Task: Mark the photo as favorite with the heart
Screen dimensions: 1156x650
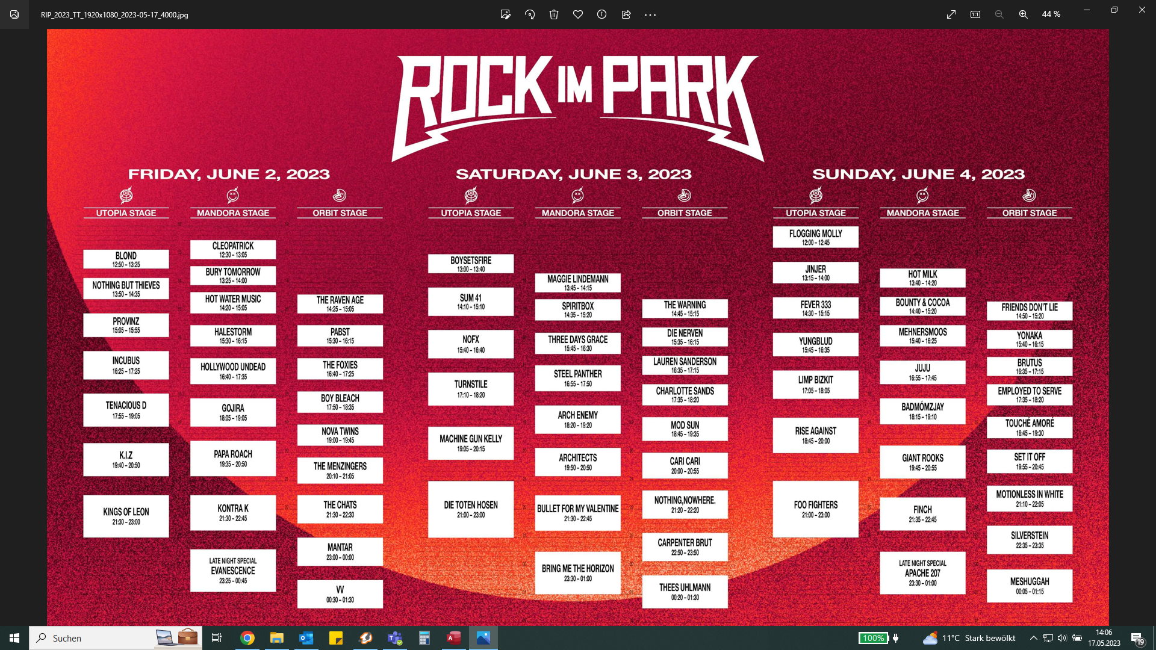Action: (x=578, y=14)
